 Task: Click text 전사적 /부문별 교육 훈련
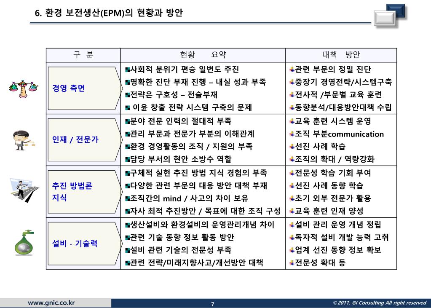(x=338, y=95)
